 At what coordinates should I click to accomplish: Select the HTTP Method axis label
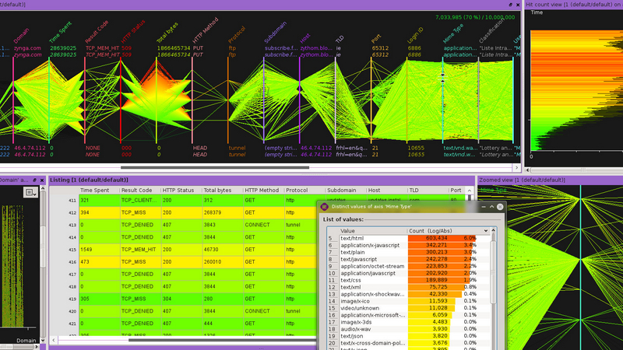click(206, 30)
